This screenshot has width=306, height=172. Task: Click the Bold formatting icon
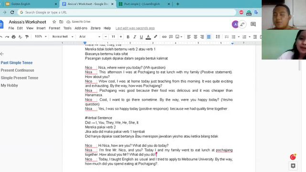point(128,37)
